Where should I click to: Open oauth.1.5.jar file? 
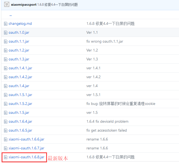click(19, 113)
